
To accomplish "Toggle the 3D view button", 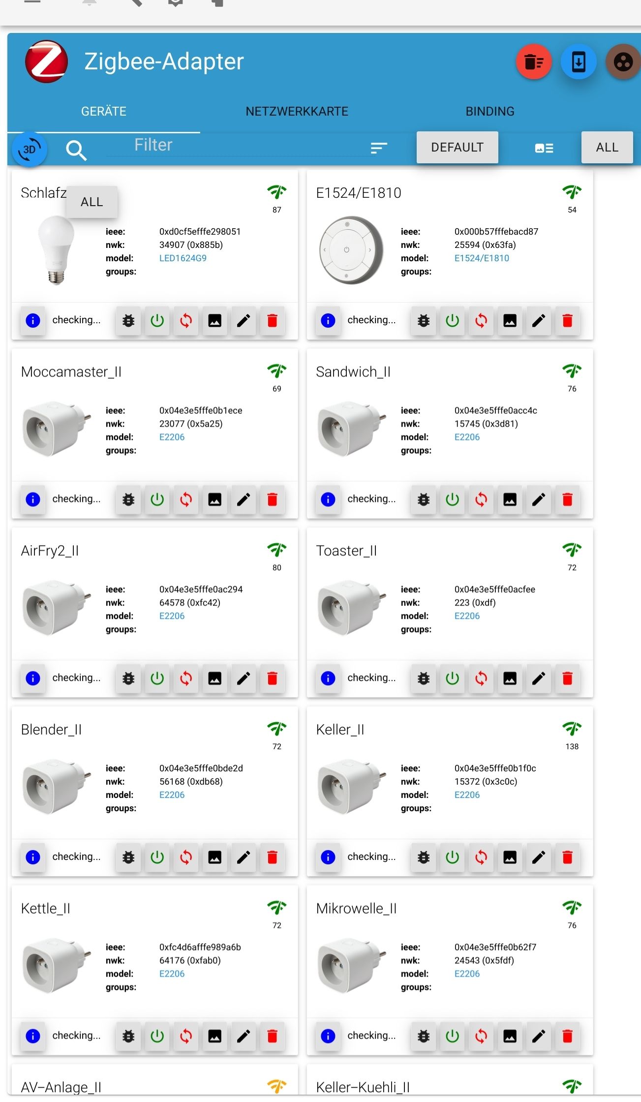I will [x=30, y=149].
